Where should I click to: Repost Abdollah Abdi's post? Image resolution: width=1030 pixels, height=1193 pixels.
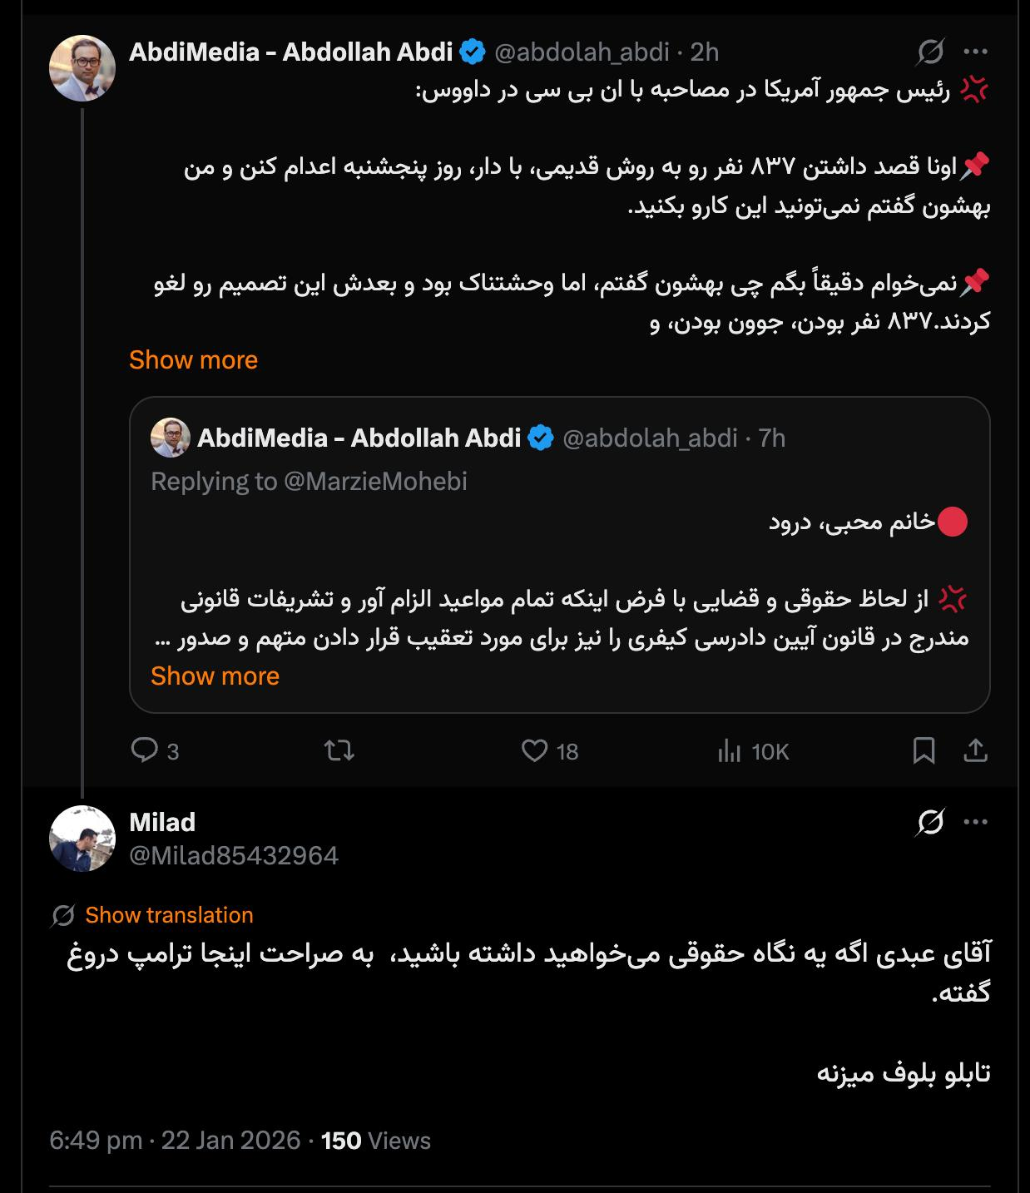[x=339, y=751]
